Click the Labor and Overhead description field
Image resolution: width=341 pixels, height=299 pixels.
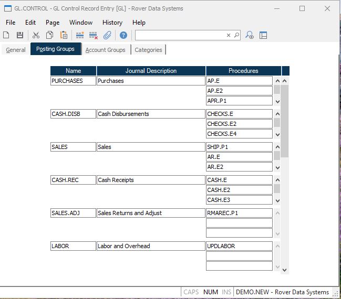(151, 246)
